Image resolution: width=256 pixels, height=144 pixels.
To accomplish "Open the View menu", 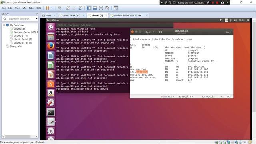I will [18, 8].
